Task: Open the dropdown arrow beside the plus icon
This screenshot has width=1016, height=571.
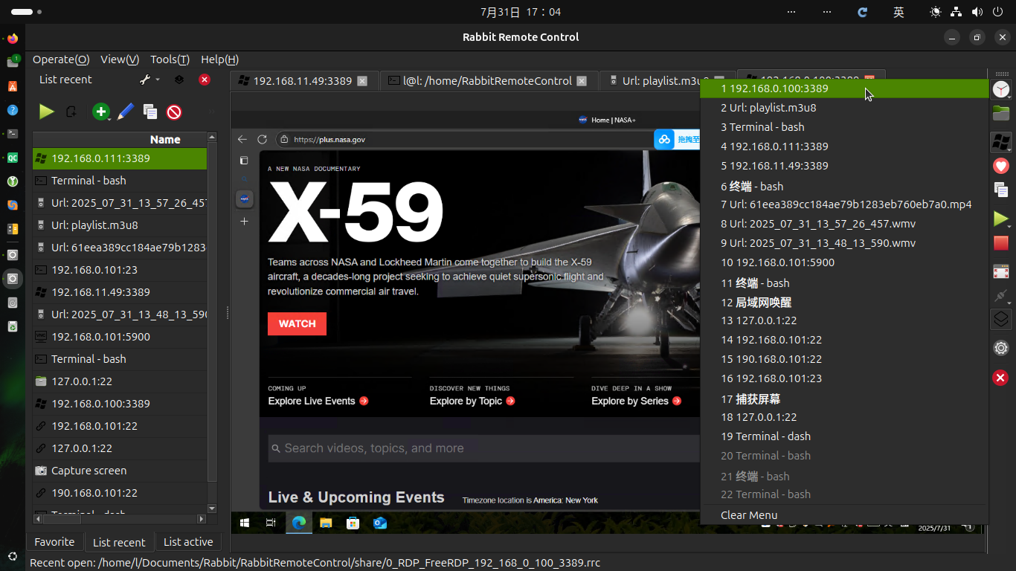Action: point(110,119)
